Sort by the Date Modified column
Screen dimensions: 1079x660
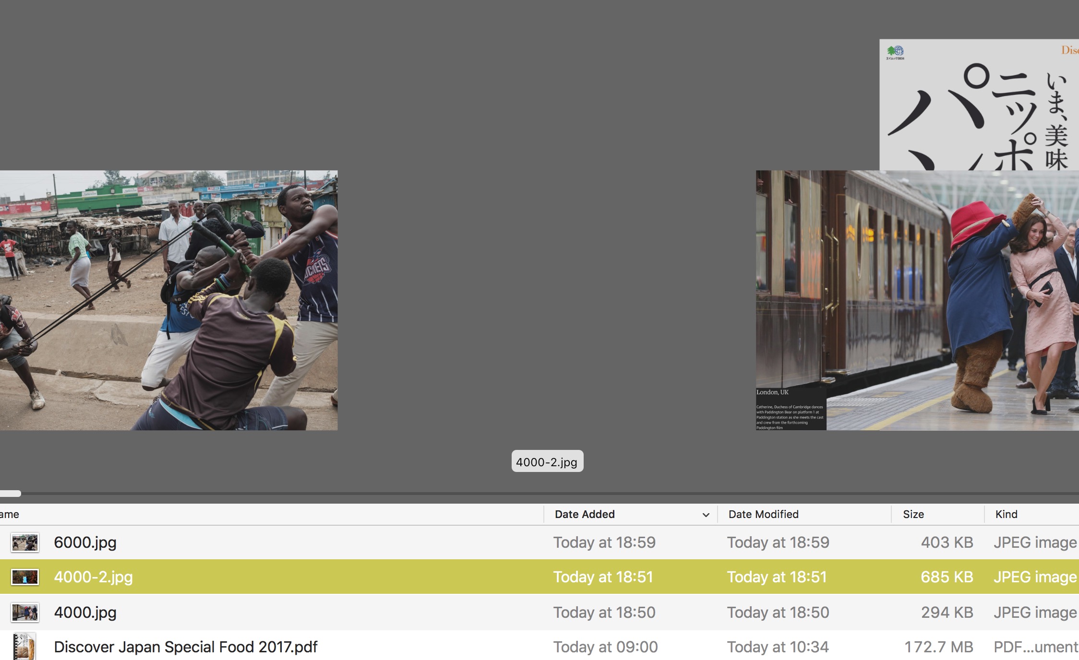click(x=763, y=515)
